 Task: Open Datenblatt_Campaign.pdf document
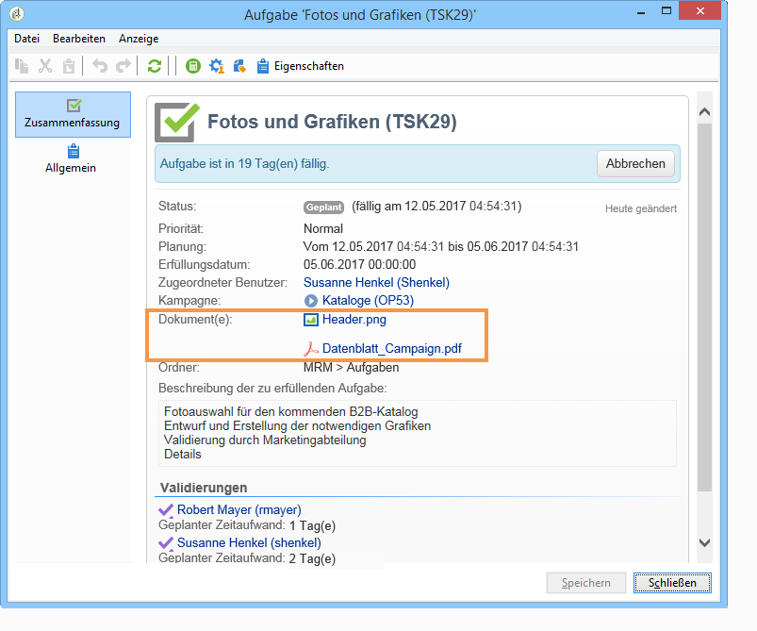pyautogui.click(x=391, y=348)
